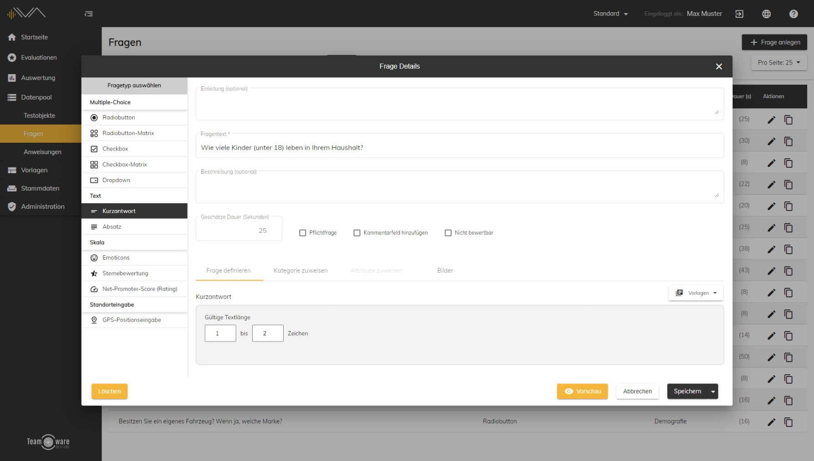This screenshot has height=461, width=814.
Task: Open the help question mark icon
Action: click(794, 14)
